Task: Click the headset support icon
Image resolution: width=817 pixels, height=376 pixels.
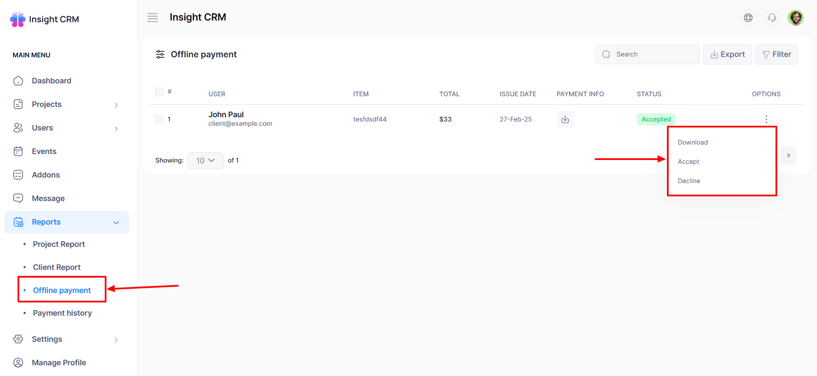Action: click(x=772, y=18)
